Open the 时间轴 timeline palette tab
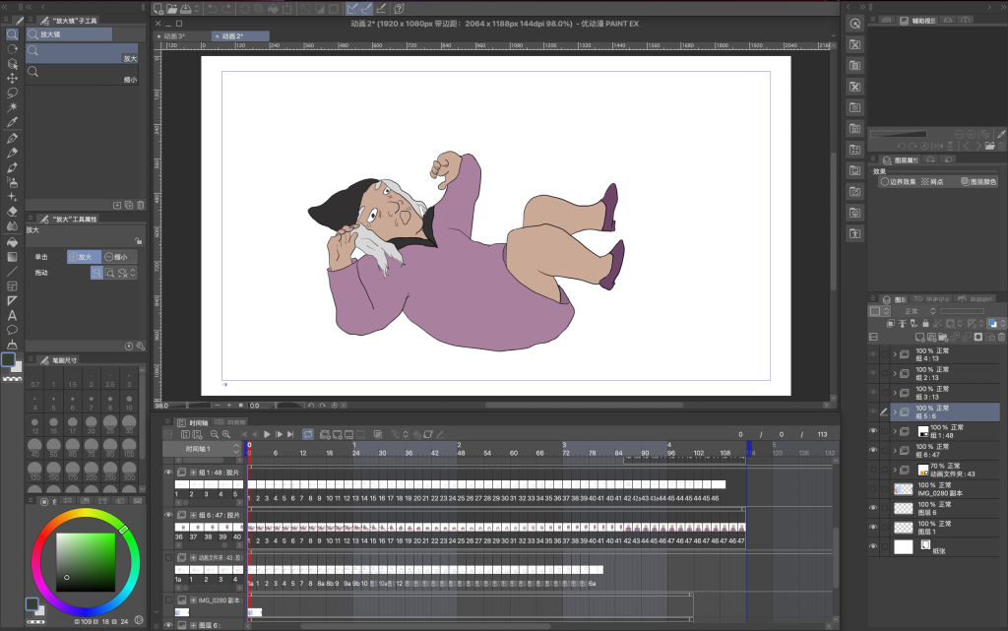This screenshot has width=1008, height=631. point(193,423)
